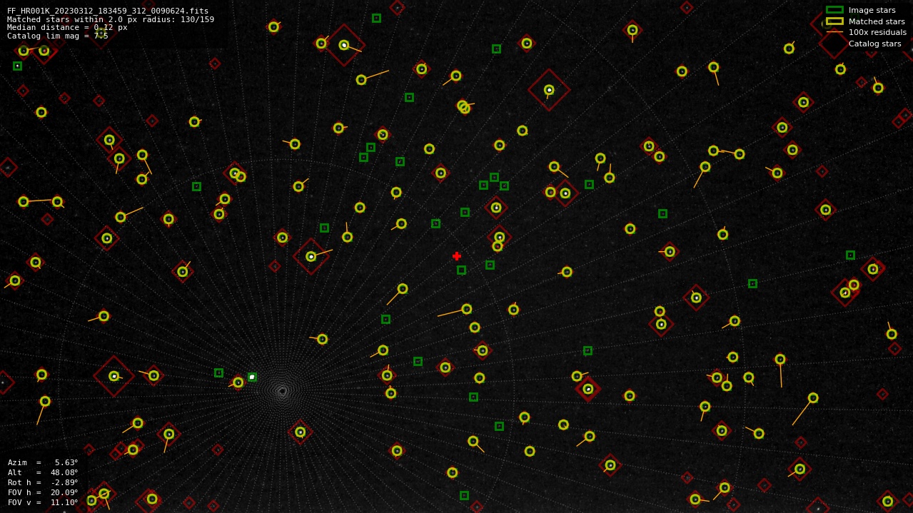Select the '100x residuals' legend label
Screen dimensions: 913x513
[x=877, y=32]
